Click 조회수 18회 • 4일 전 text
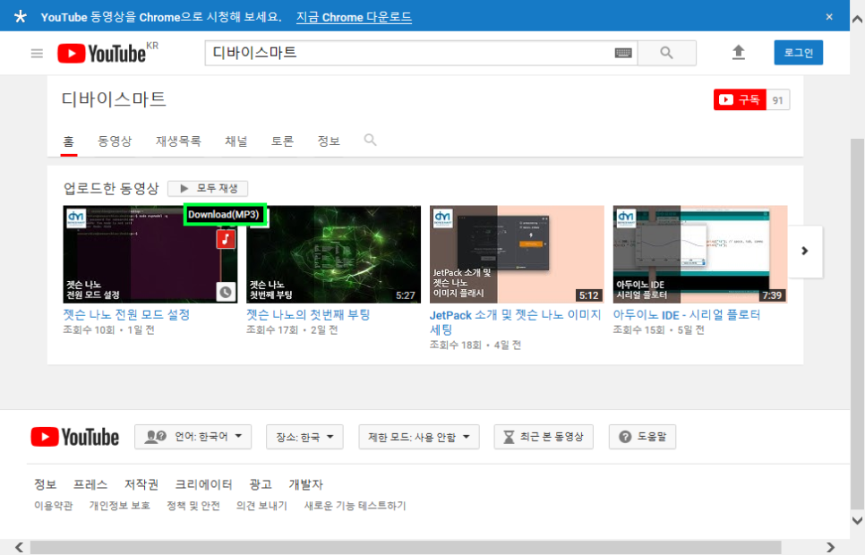 point(475,345)
